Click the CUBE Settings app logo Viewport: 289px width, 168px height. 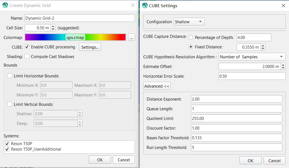pyautogui.click(x=145, y=6)
